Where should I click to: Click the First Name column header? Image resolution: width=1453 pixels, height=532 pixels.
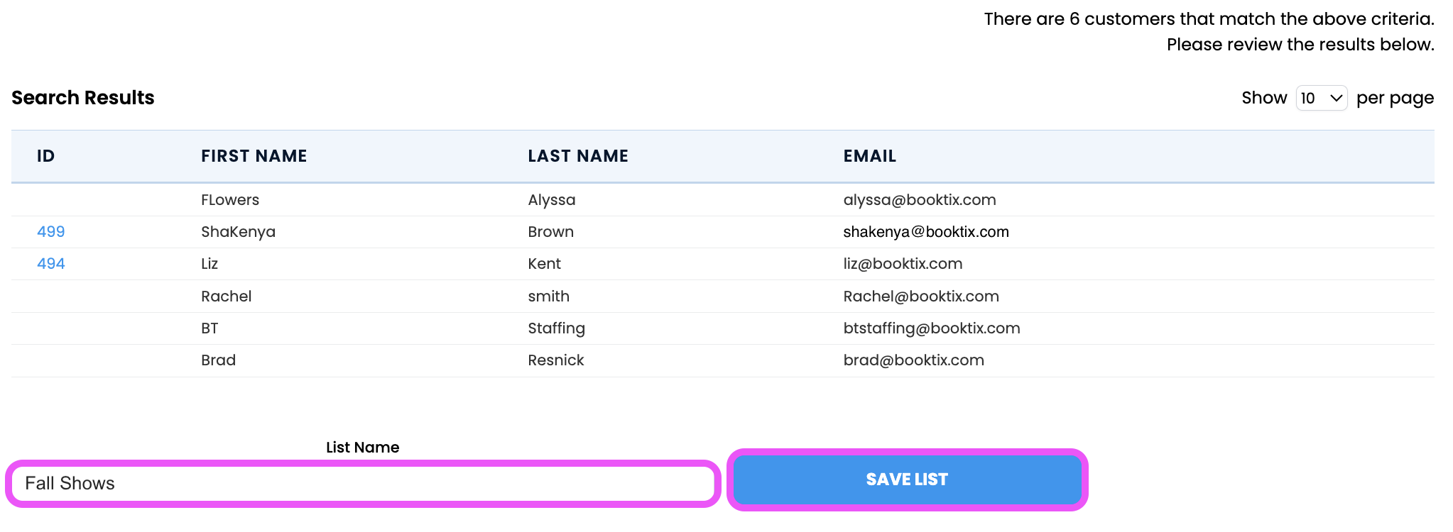click(254, 156)
